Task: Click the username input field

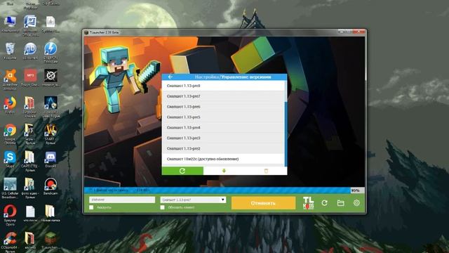Action: [x=122, y=200]
